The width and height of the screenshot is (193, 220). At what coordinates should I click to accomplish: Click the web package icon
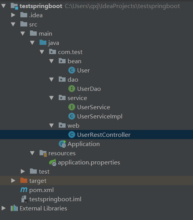click(x=62, y=125)
